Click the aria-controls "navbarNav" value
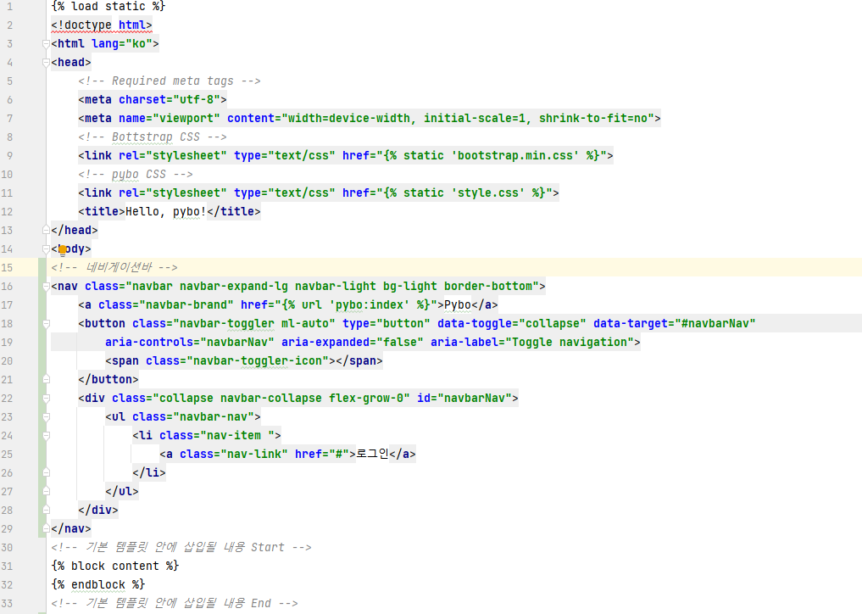 (237, 343)
